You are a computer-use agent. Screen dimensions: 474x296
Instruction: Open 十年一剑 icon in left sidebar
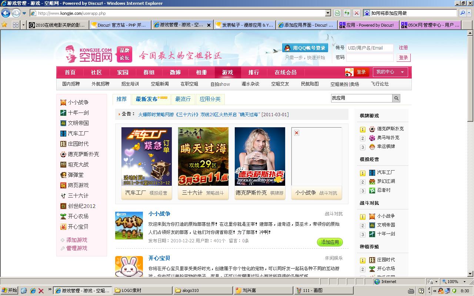[x=63, y=113]
